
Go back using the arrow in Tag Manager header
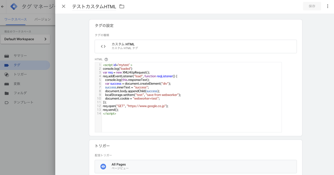(x=3, y=6)
